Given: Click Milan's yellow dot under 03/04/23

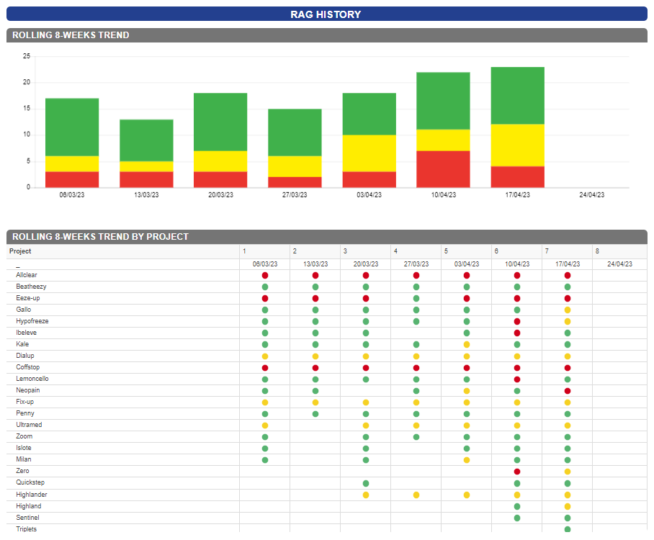Looking at the screenshot, I should point(467,460).
